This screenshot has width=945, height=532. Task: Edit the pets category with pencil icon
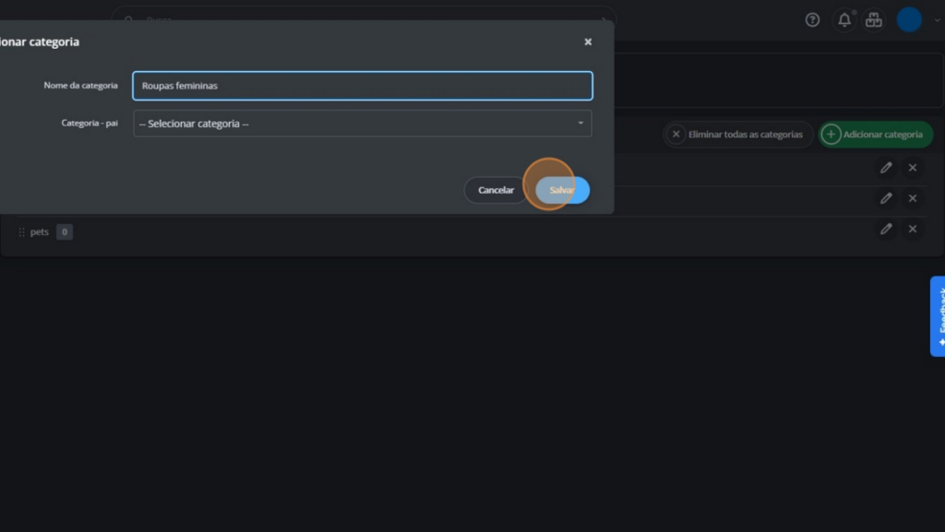[886, 229]
